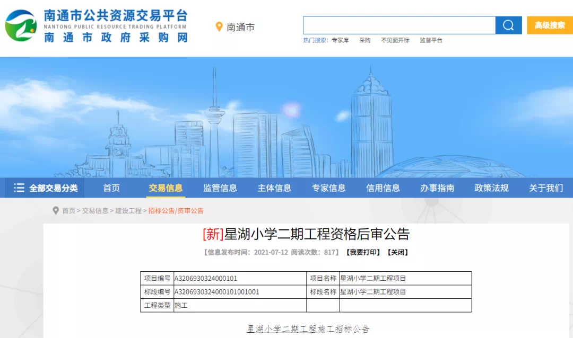Click section number A3206930324000101001001 cell
The image size is (573, 338).
pos(240,291)
